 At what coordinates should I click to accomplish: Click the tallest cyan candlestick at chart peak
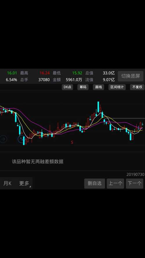(x=98, y=107)
